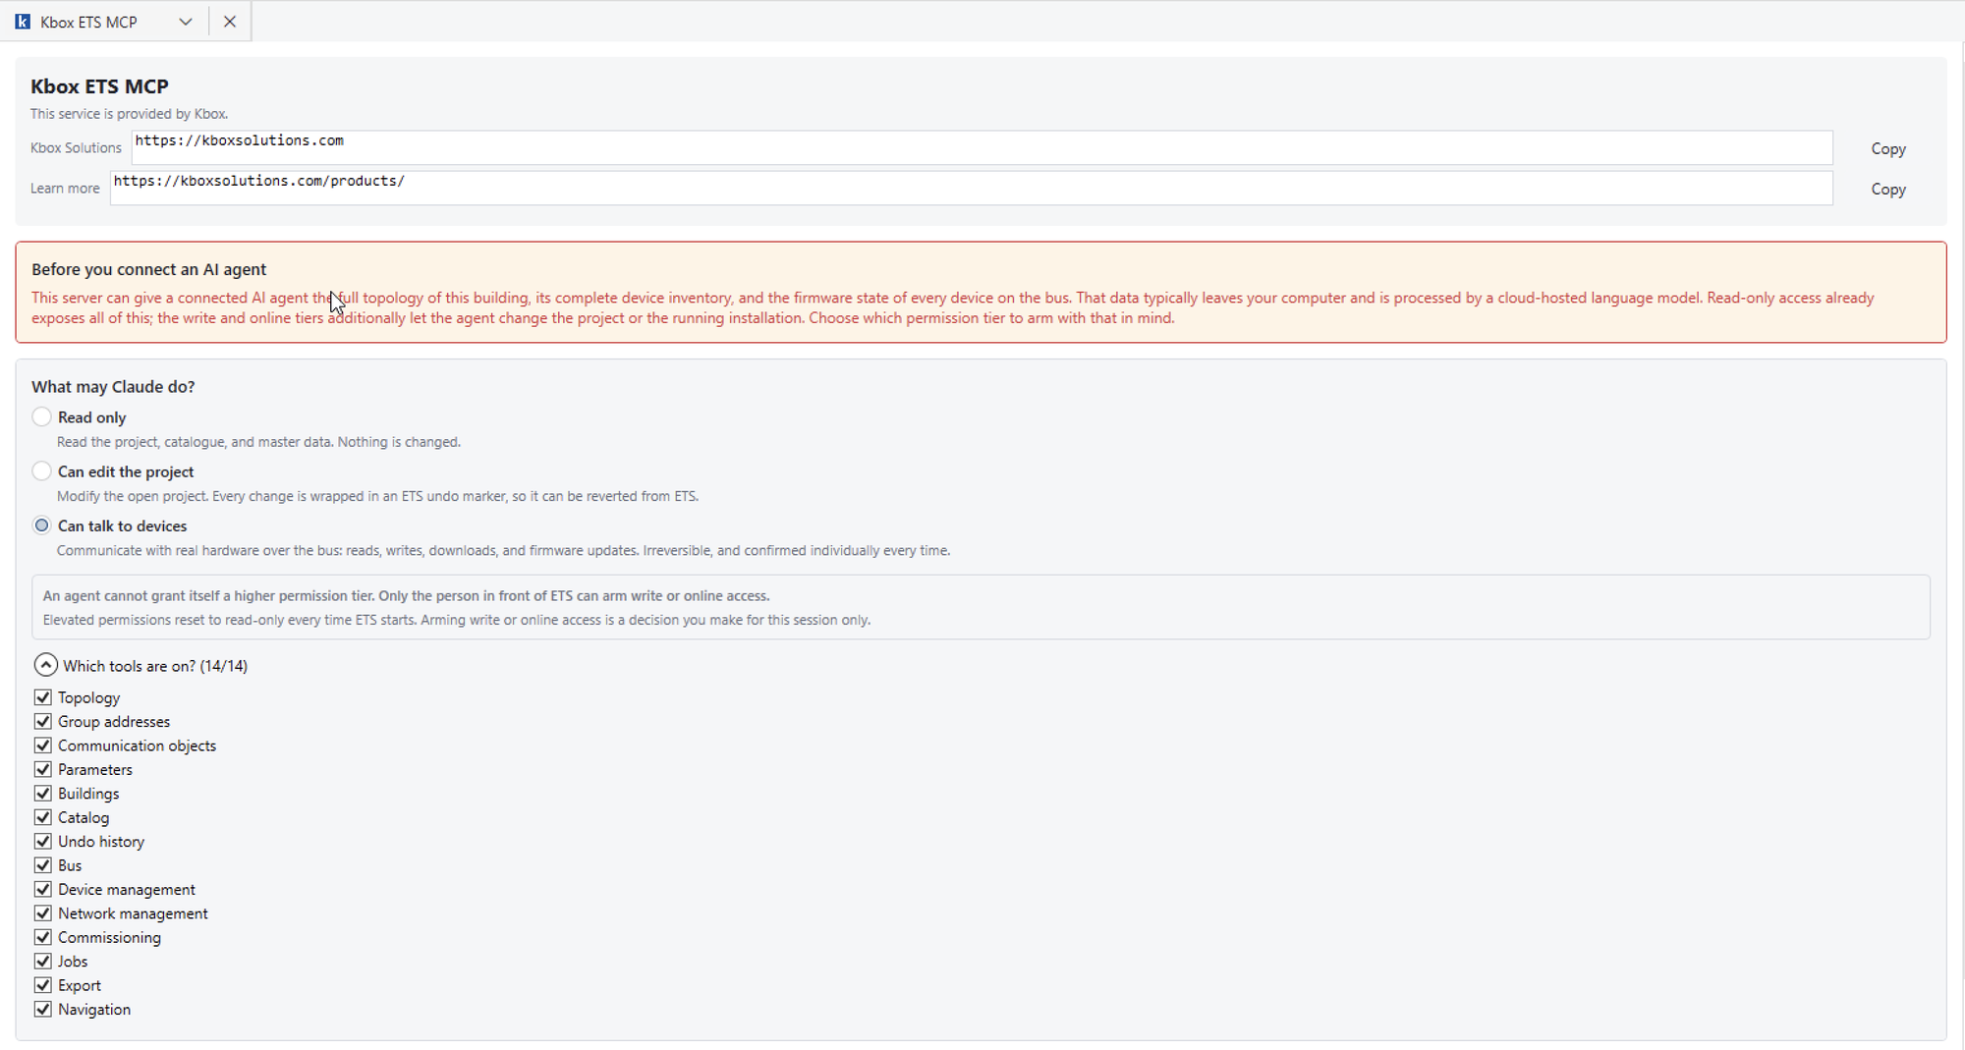Select Can talk to devices option
The width and height of the screenshot is (1965, 1050).
pyautogui.click(x=41, y=525)
